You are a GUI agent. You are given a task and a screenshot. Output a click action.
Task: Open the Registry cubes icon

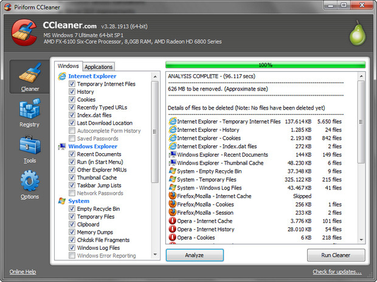pos(30,109)
